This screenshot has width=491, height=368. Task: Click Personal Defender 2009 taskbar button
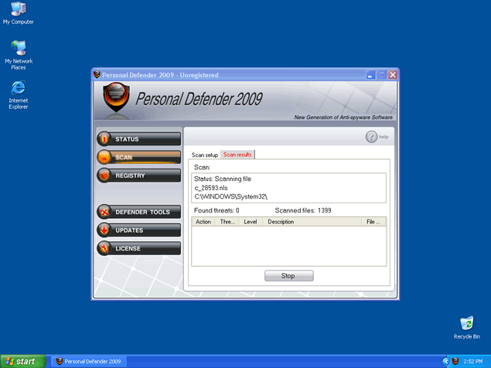[88, 361]
